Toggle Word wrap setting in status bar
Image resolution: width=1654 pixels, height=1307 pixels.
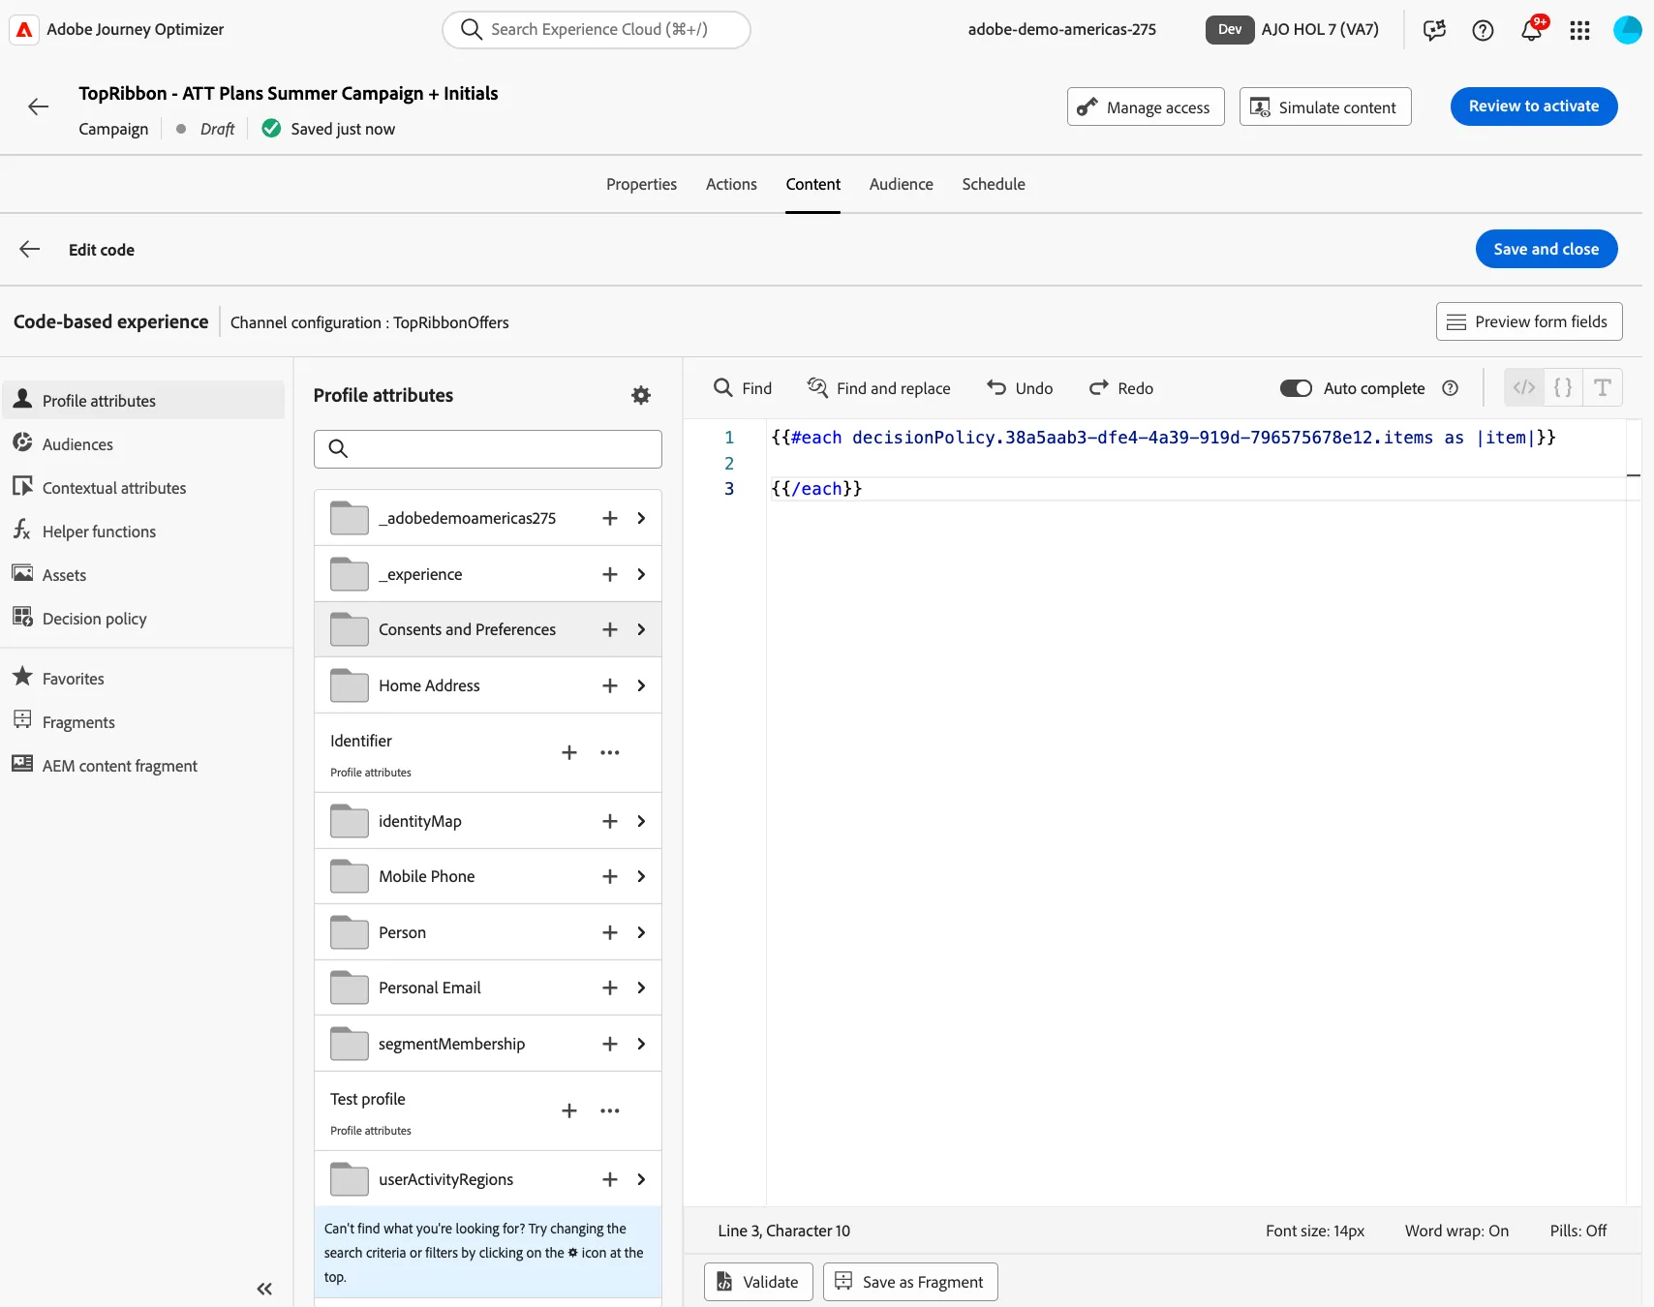coord(1456,1231)
